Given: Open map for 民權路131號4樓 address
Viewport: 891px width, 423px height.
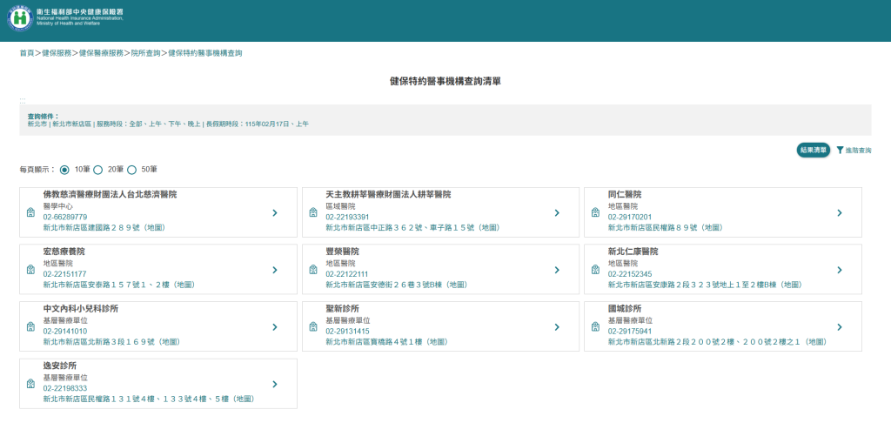Looking at the screenshot, I should (151, 399).
